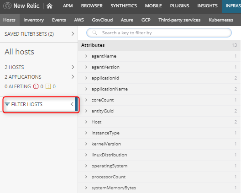Expand the processorCount attribute chevron
This screenshot has width=241, height=193.
pyautogui.click(x=86, y=177)
